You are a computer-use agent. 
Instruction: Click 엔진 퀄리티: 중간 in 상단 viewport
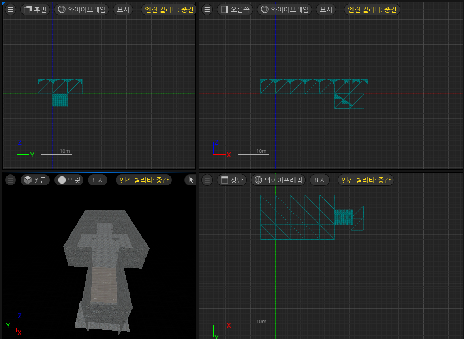(366, 180)
